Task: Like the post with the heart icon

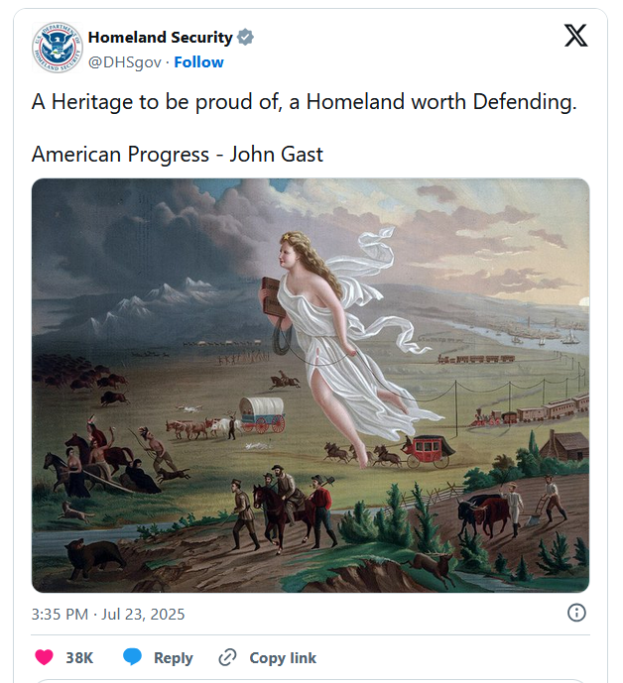Action: [44, 657]
